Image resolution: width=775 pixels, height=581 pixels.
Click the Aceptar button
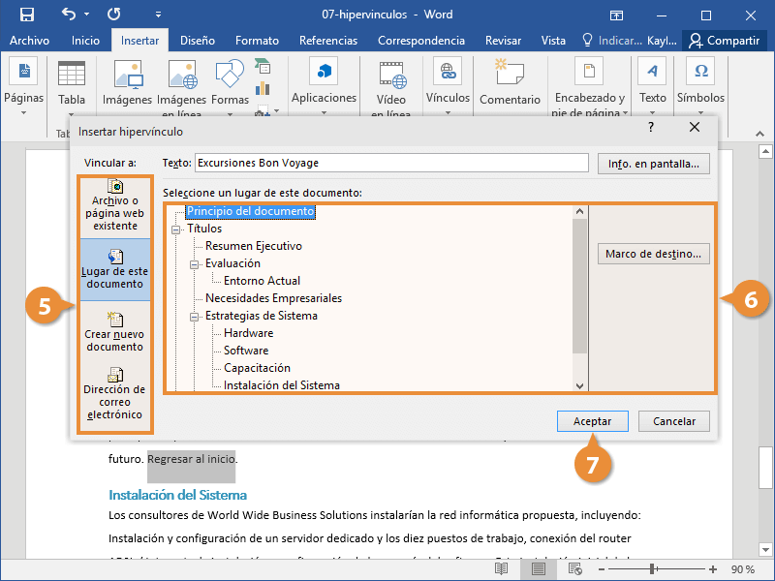(x=593, y=421)
